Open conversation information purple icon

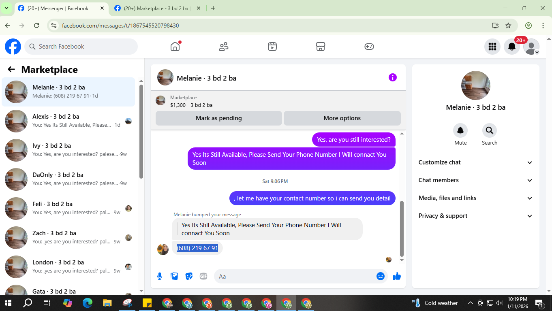(393, 77)
